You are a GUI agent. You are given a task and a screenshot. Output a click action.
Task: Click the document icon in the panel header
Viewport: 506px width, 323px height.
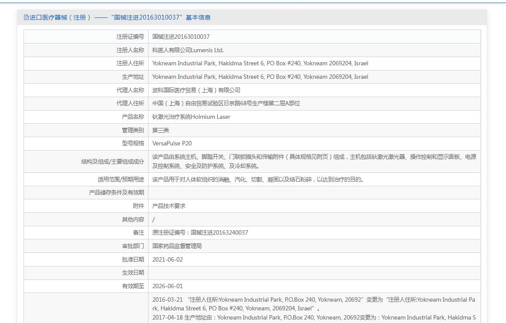click(x=26, y=17)
